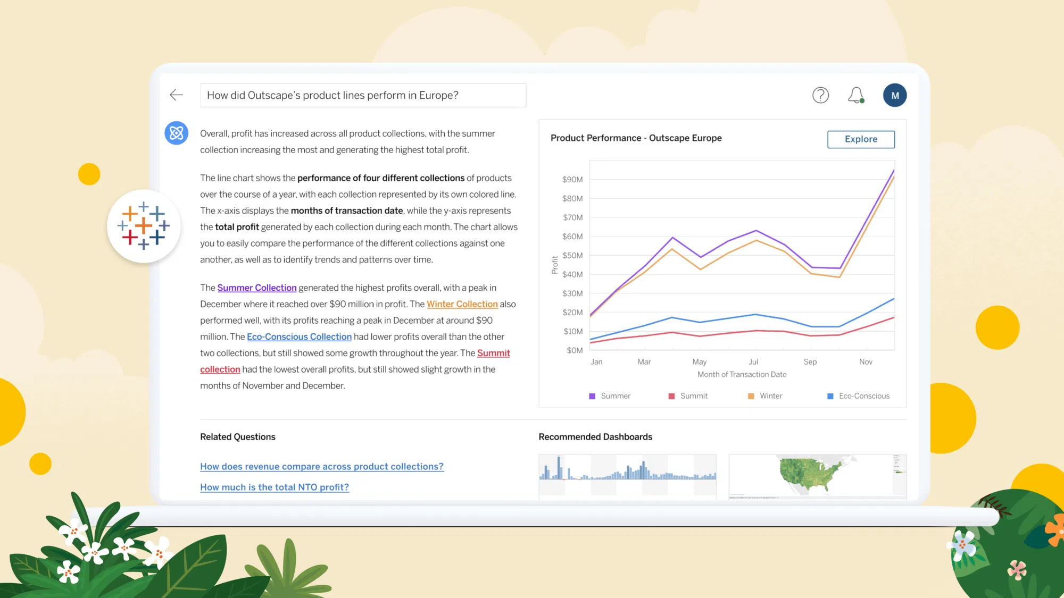This screenshot has height=598, width=1064.
Task: Open the Eco-Conscious Collection link
Action: pyautogui.click(x=299, y=336)
